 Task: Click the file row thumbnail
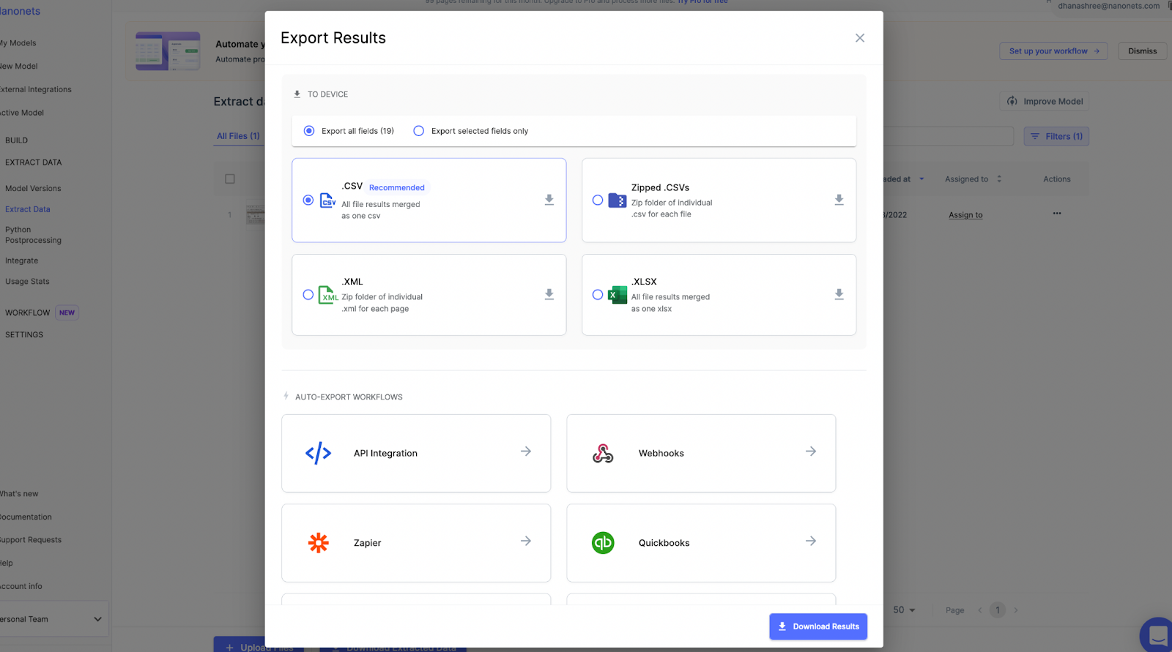tap(255, 214)
